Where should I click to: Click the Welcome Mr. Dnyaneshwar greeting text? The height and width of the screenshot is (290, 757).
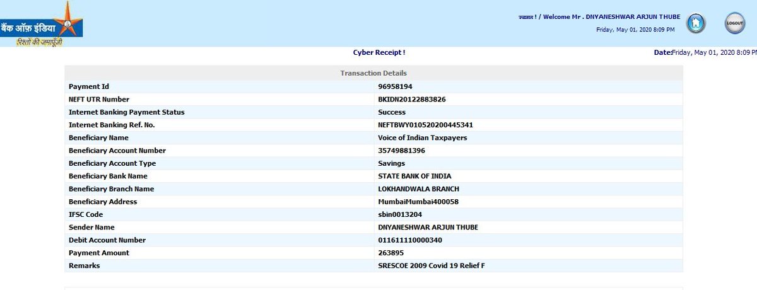(599, 17)
